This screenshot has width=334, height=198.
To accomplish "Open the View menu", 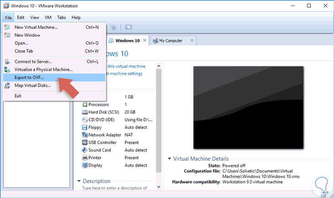I will (x=34, y=17).
